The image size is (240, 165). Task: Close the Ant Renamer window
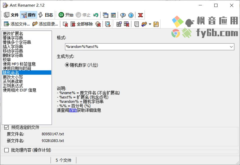tap(232, 5)
